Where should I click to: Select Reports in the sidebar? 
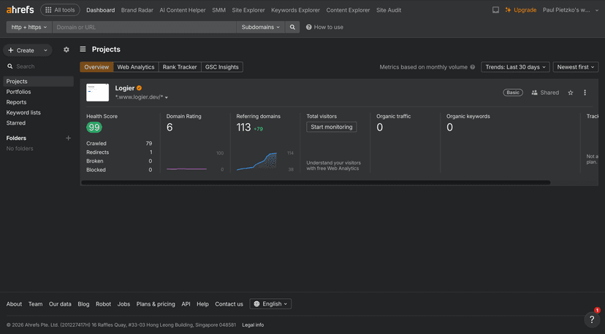pyautogui.click(x=16, y=102)
